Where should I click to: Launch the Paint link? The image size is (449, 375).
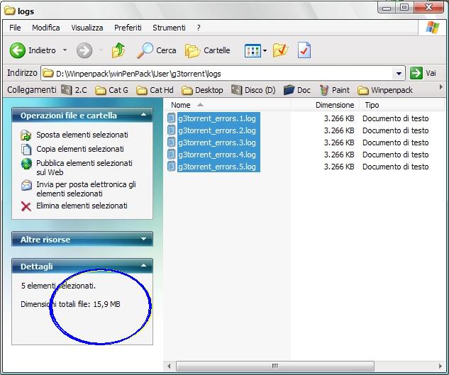point(334,90)
